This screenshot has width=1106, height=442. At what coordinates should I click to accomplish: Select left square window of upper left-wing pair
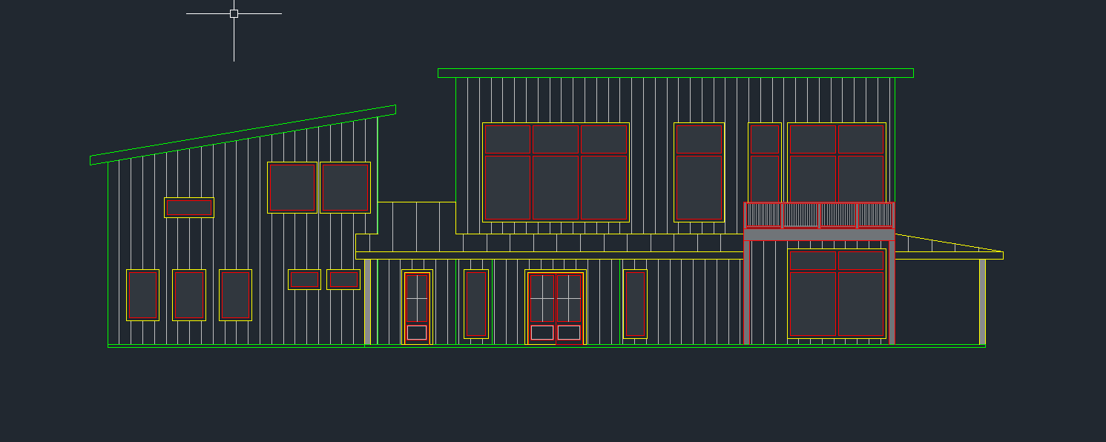(x=292, y=188)
